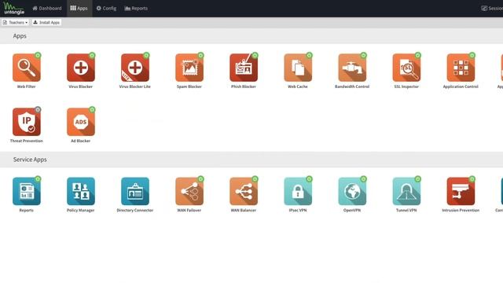The width and height of the screenshot is (503, 283).
Task: Open the Policy Manager service app
Action: click(80, 191)
